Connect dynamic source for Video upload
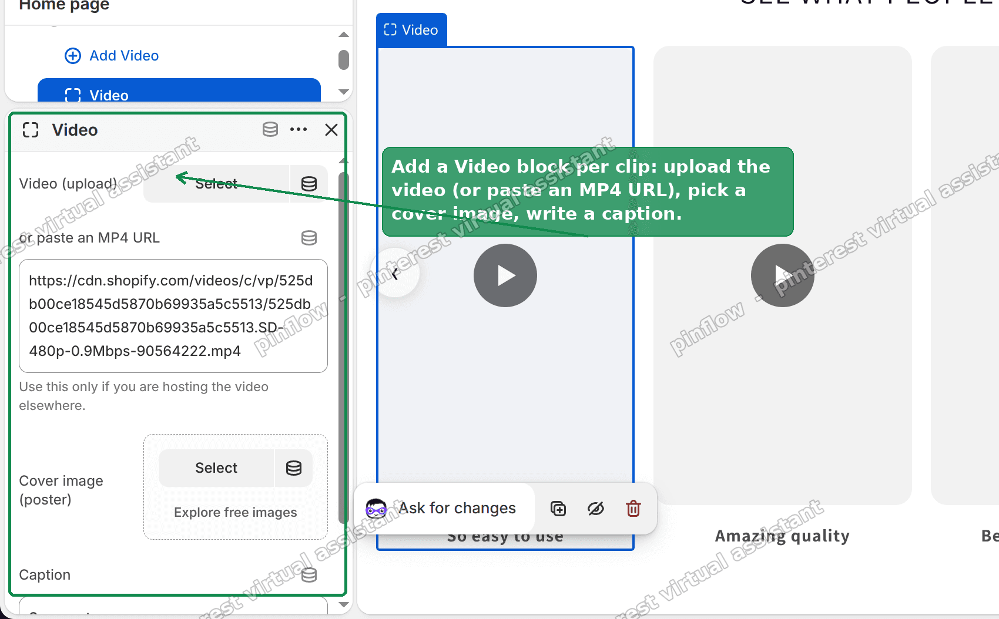The image size is (999, 619). 309,184
